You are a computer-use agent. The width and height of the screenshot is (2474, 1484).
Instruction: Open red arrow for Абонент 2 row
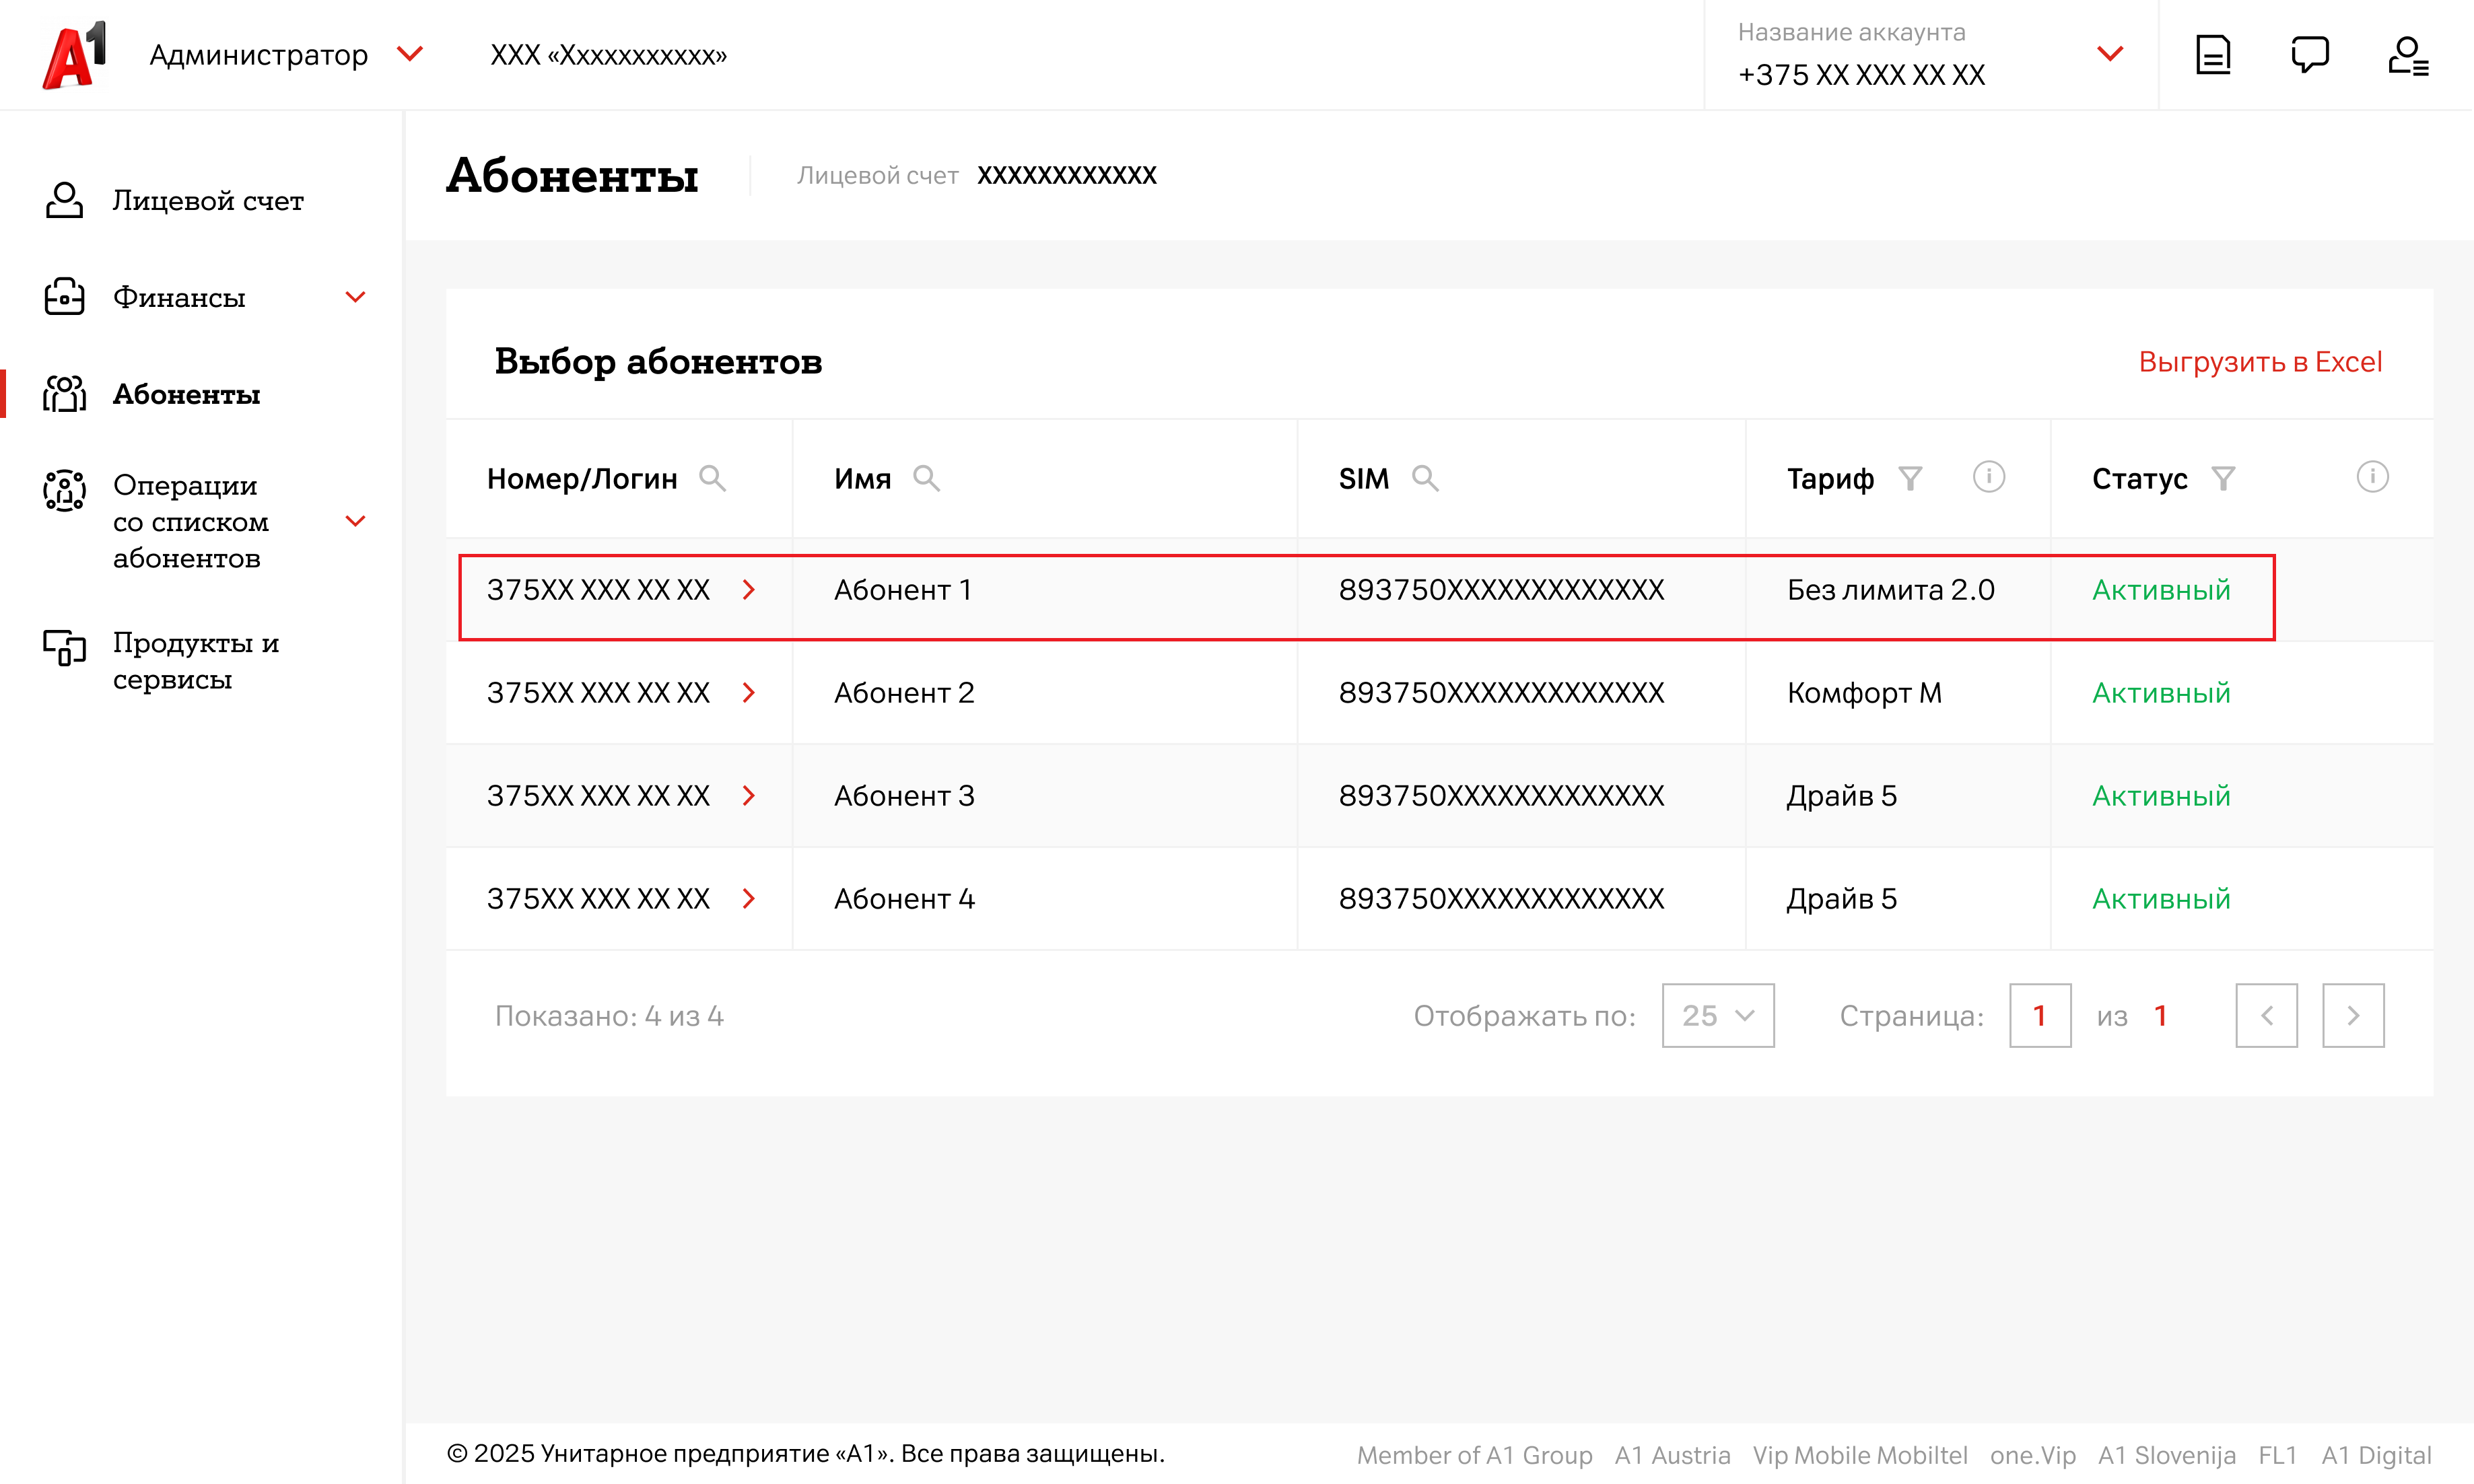point(748,693)
